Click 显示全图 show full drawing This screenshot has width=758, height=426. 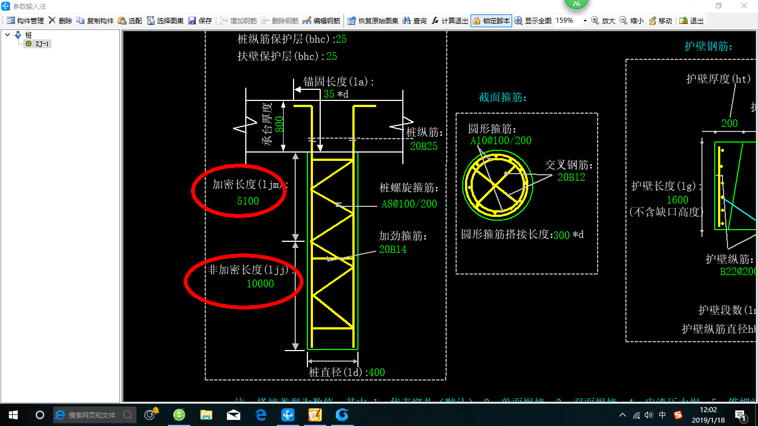533,21
